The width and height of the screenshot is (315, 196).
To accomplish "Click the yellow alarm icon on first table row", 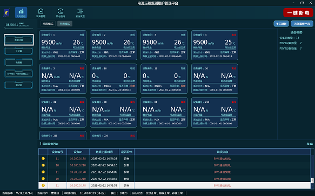I will tap(43, 158).
